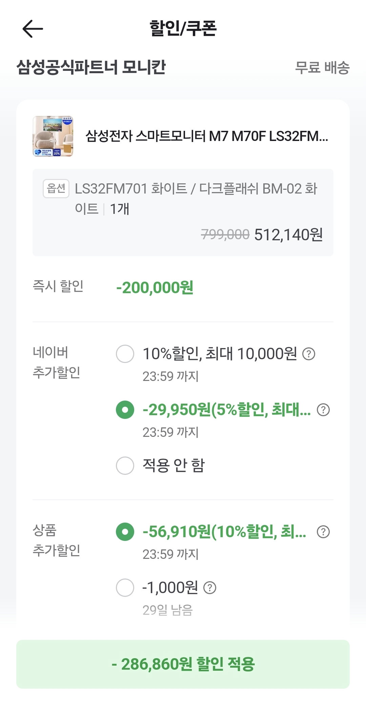Image resolution: width=366 pixels, height=709 pixels.
Task: Select the 10%할인 최대 10,000원 radio option
Action: [x=125, y=354]
